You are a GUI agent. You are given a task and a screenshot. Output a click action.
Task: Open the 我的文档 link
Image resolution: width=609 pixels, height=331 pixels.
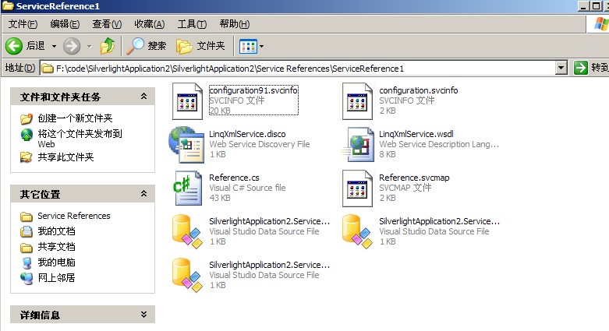56,231
